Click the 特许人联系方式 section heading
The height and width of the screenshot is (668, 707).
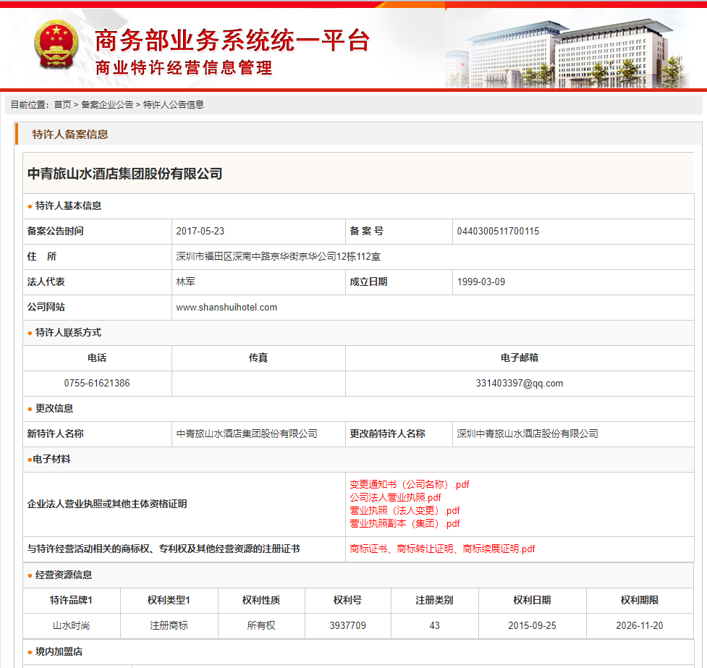point(68,332)
